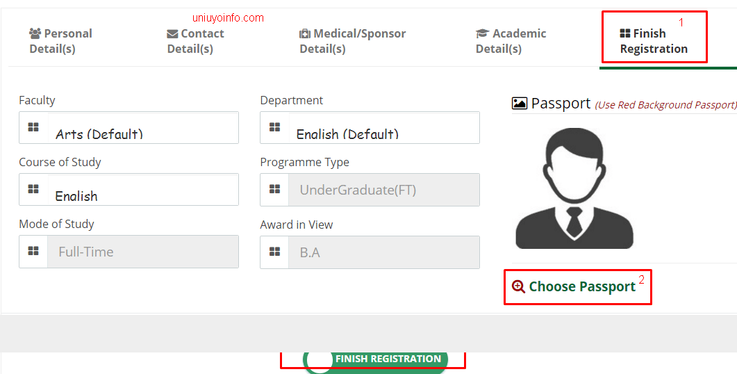Select the Finish Registration tab
The image size is (737, 374).
point(654,41)
